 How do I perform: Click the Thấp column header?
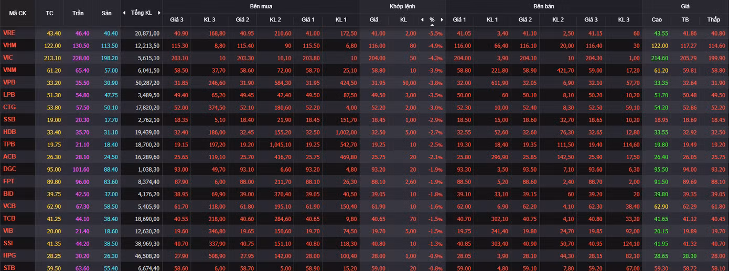(x=713, y=20)
